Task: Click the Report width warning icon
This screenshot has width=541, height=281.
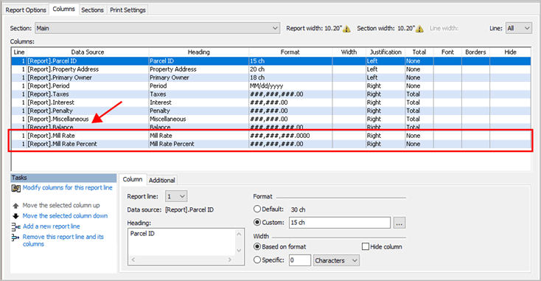Action: [346, 29]
